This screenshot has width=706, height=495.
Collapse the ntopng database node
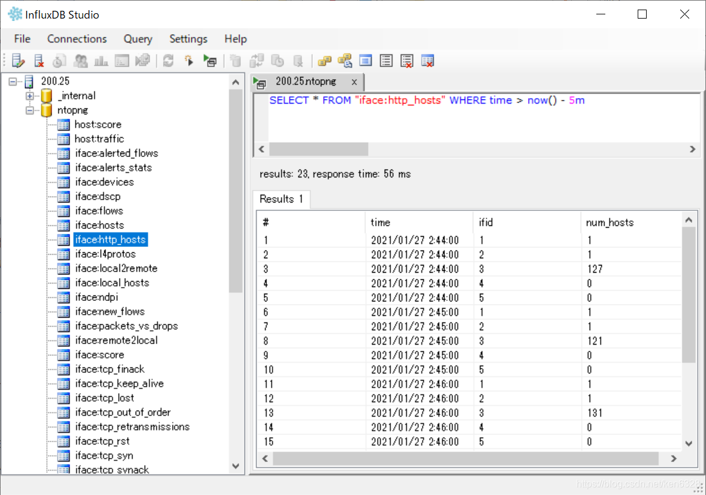tap(30, 110)
